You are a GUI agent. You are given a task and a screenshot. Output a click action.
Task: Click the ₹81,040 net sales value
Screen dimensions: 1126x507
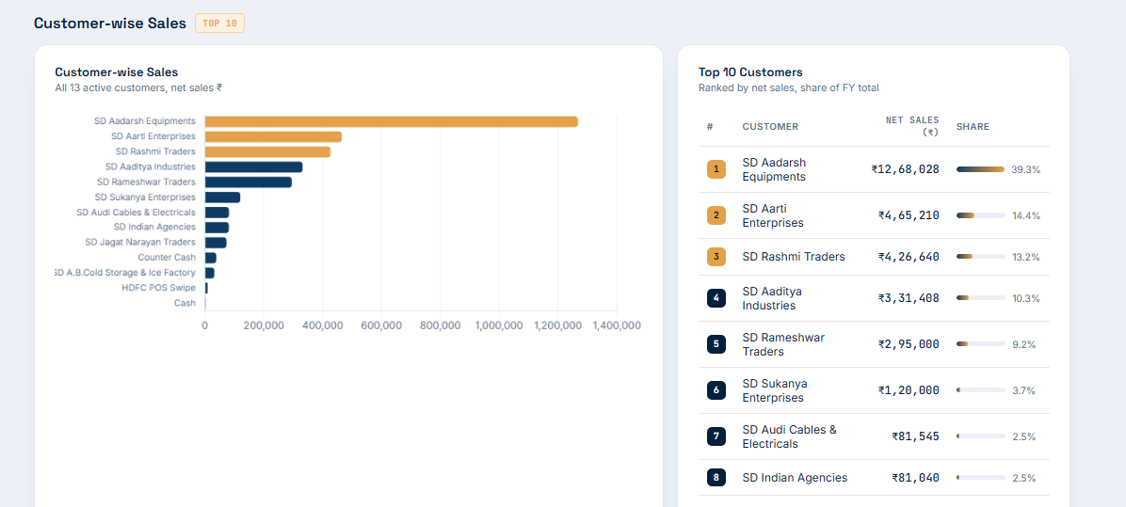[916, 478]
